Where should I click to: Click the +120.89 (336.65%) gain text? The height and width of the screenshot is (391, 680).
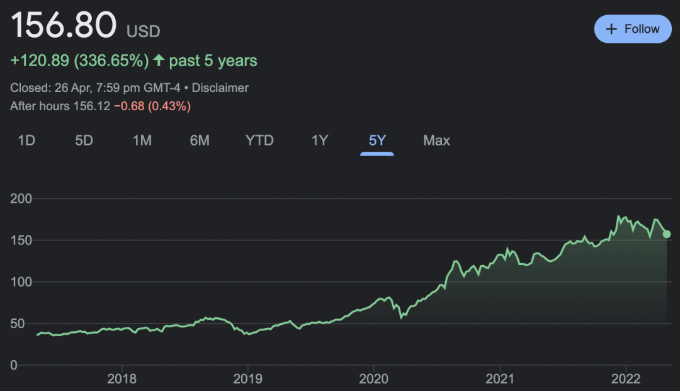(x=79, y=61)
